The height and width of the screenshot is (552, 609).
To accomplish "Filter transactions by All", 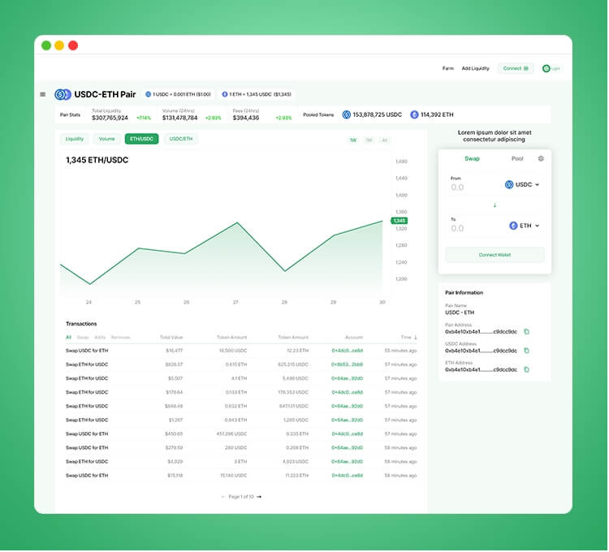I will [x=68, y=338].
